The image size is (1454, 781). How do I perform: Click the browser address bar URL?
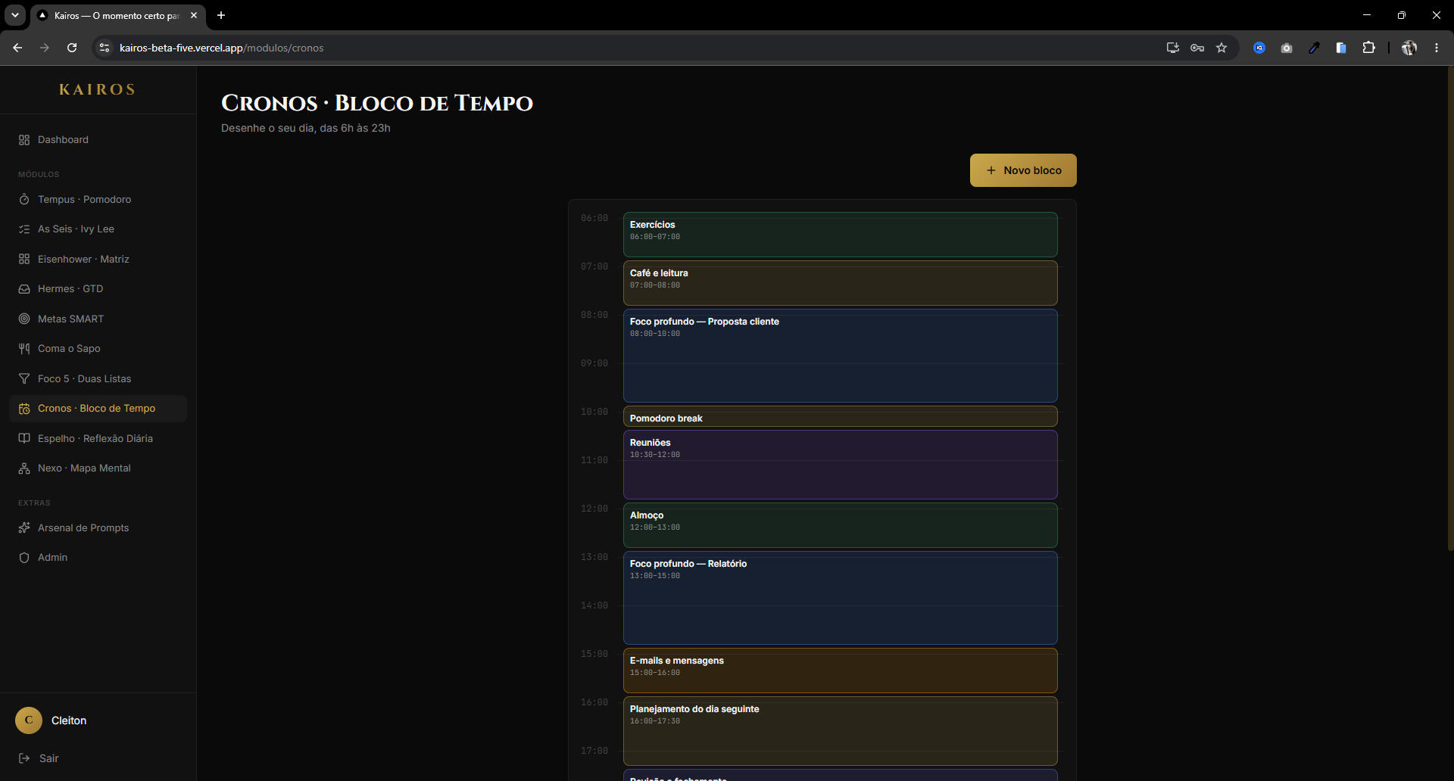(221, 48)
